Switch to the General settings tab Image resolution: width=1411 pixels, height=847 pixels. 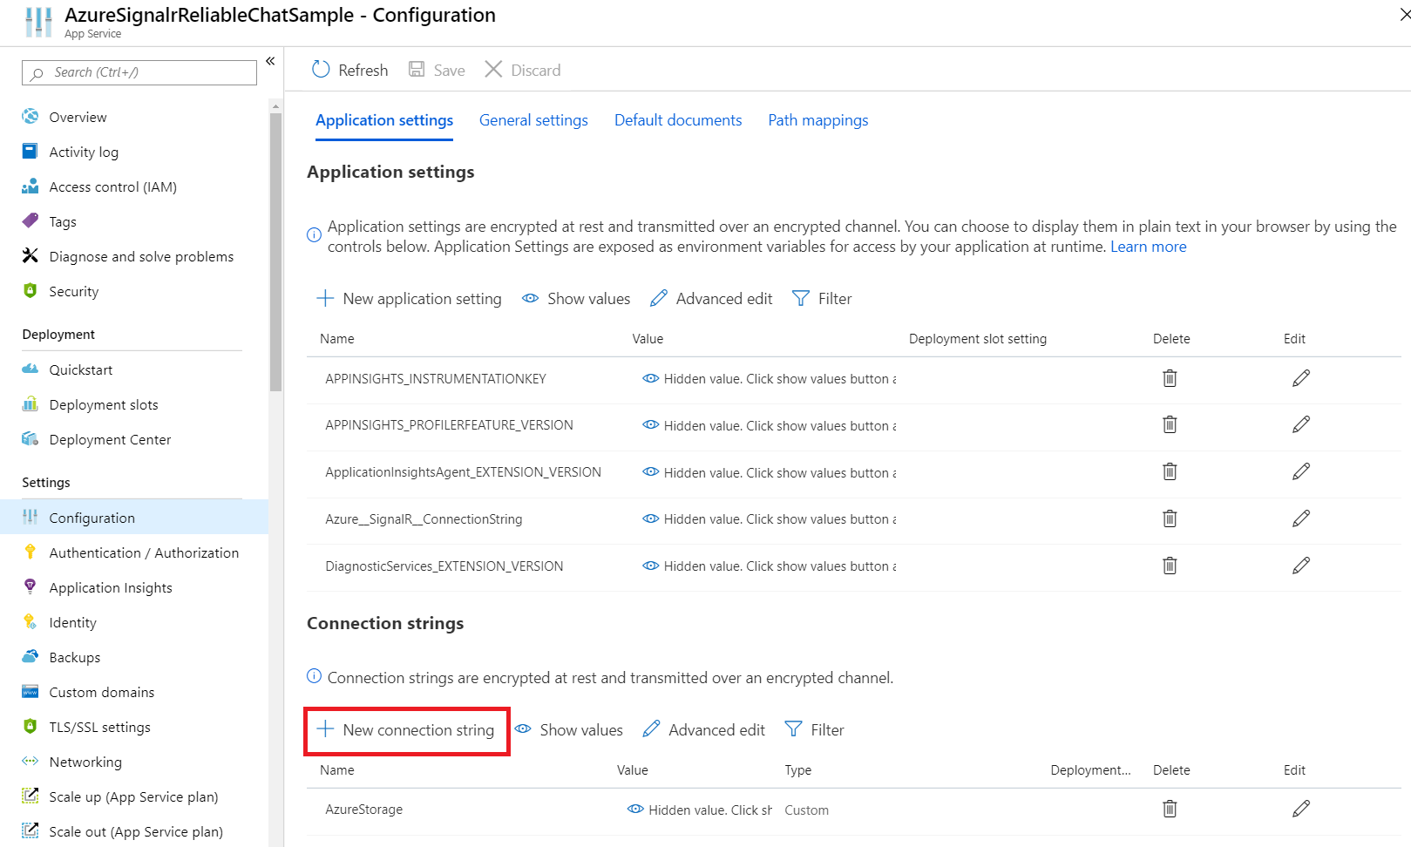coord(533,120)
